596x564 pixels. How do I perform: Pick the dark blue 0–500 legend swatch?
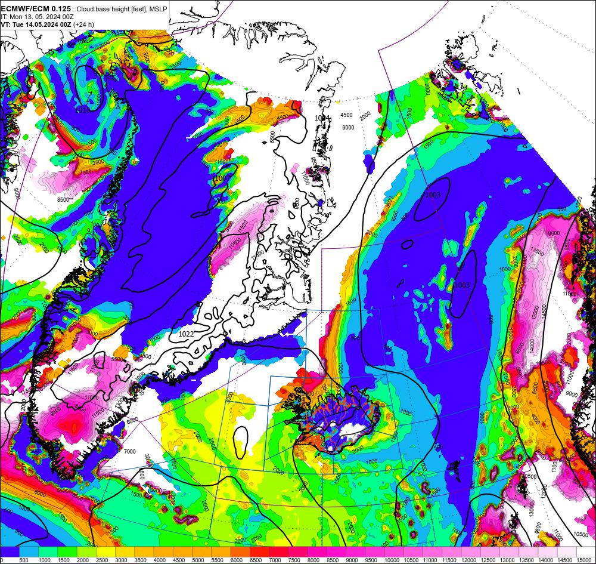10,551
